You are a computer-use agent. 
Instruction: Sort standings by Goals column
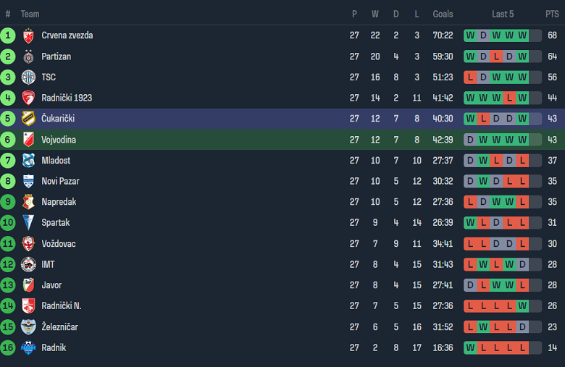[443, 14]
